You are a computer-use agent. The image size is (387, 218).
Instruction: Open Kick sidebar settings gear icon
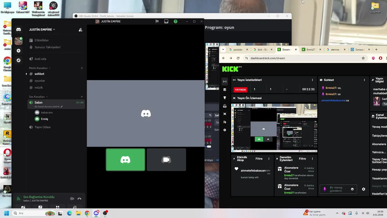[225, 130]
